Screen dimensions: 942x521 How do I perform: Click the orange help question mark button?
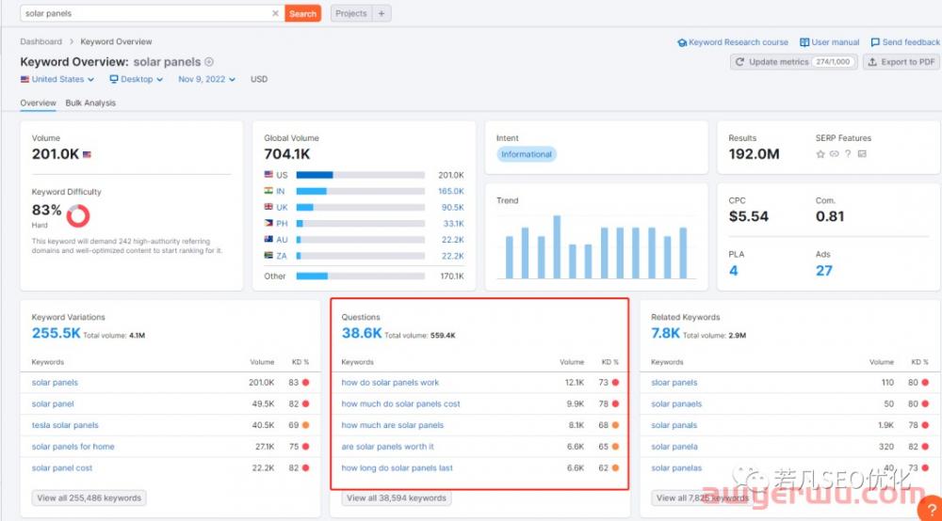pyautogui.click(x=931, y=509)
